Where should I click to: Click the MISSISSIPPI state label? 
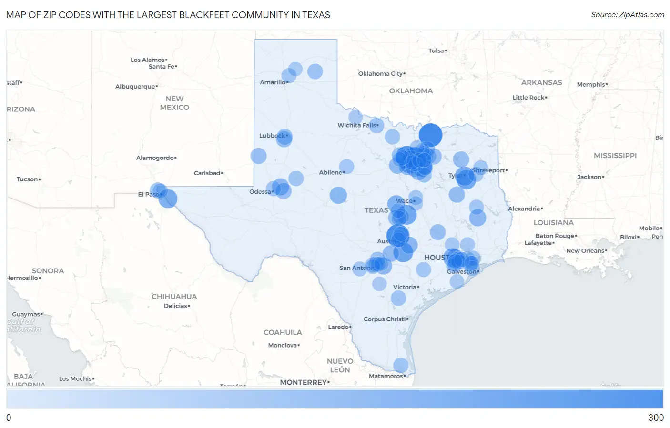[615, 156]
